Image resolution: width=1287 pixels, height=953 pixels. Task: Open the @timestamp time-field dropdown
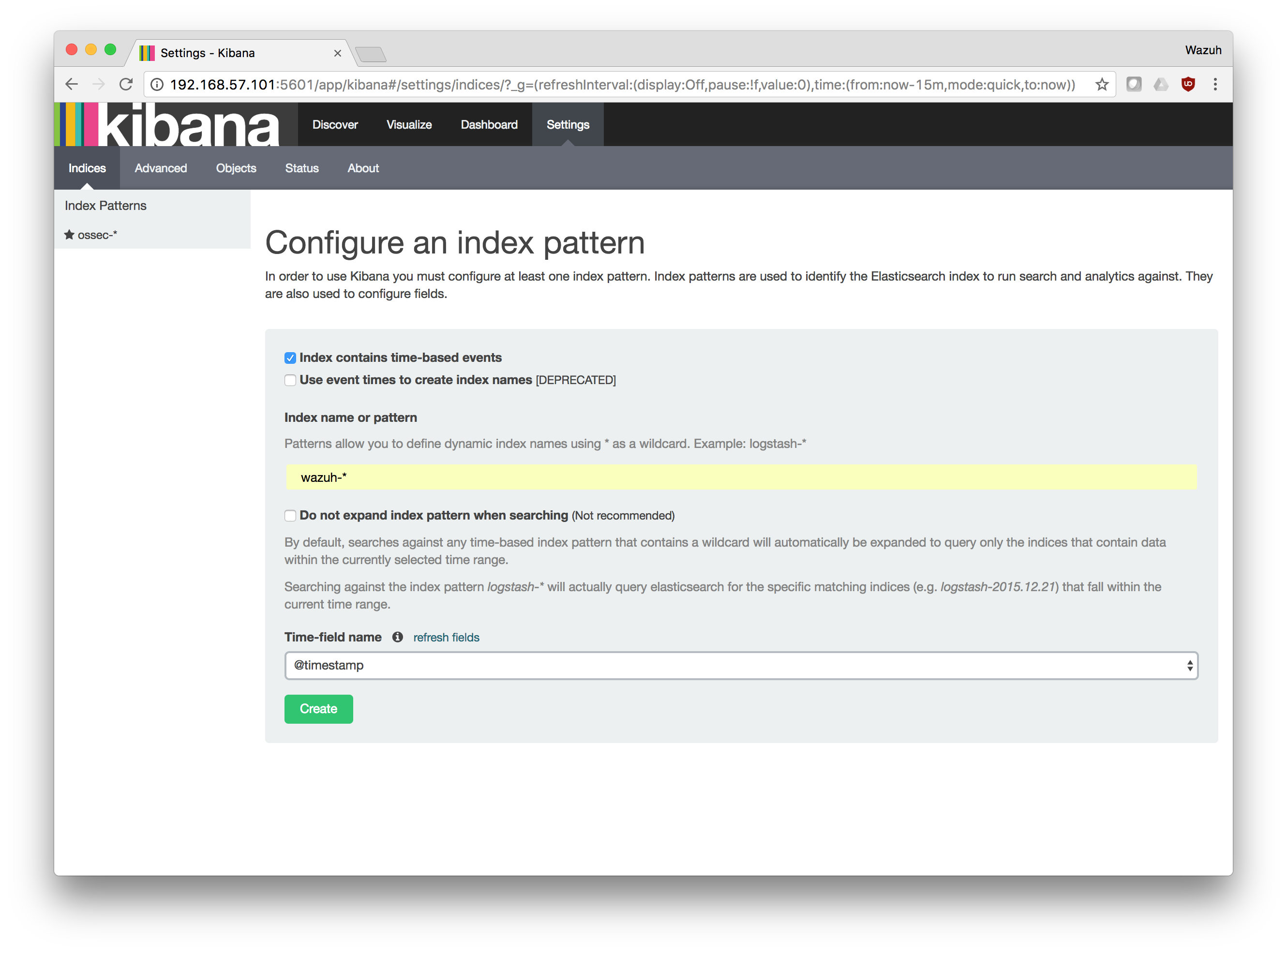pos(741,666)
